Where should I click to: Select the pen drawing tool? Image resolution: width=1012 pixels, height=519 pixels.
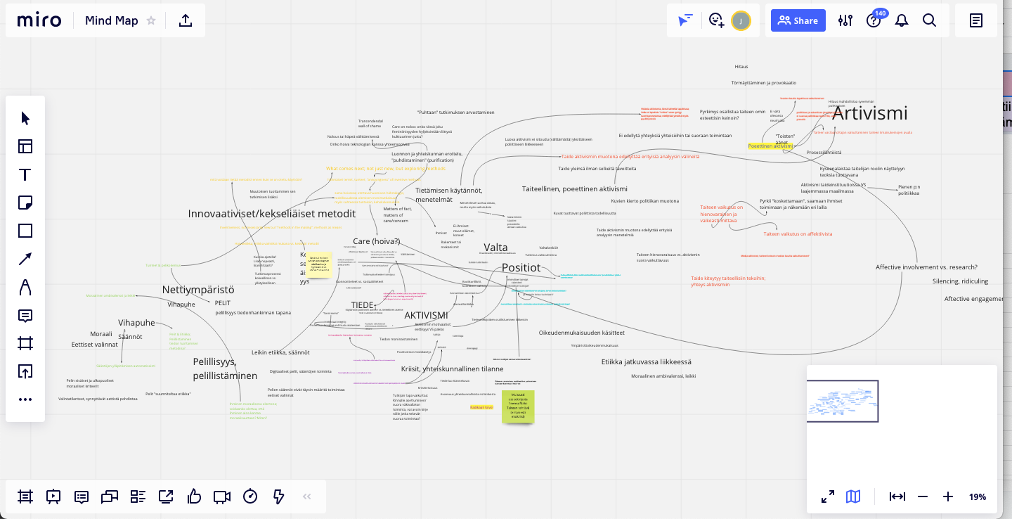click(x=25, y=287)
